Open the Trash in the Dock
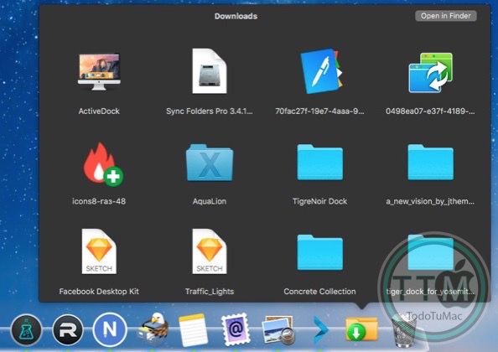This screenshot has height=352, width=498. click(x=404, y=330)
